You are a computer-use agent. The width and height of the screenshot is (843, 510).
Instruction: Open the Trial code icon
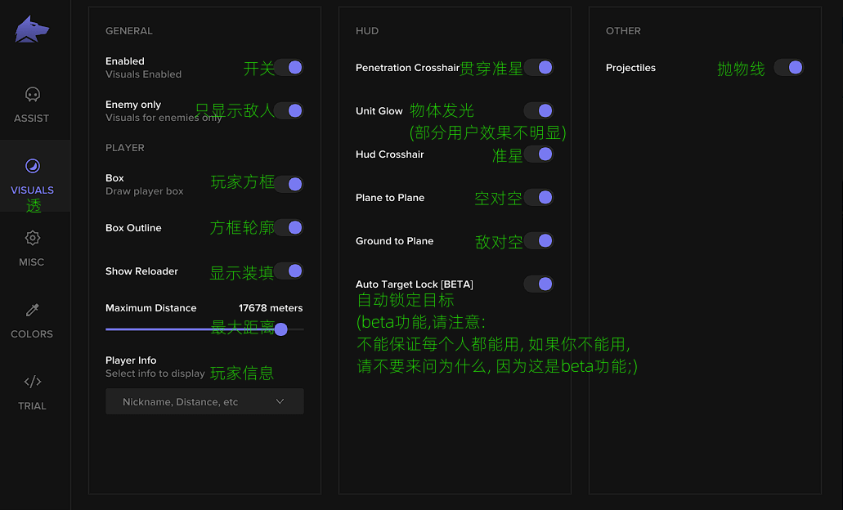[x=32, y=382]
